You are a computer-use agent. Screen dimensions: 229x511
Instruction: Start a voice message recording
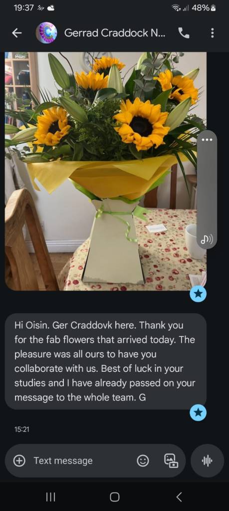click(x=207, y=461)
